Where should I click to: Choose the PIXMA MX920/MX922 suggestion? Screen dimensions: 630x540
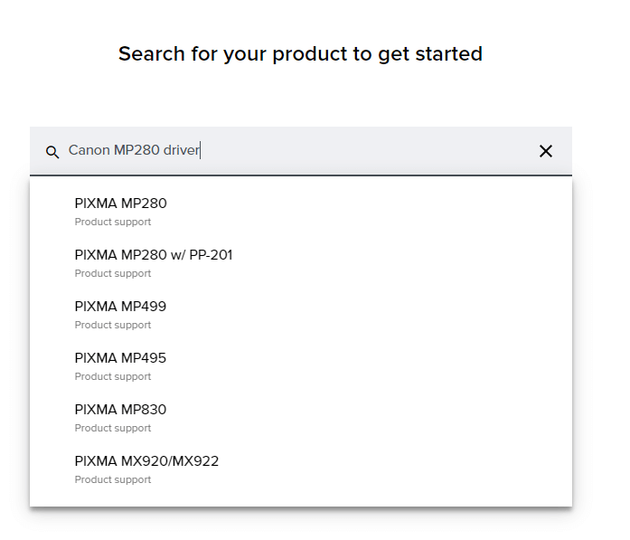(146, 461)
